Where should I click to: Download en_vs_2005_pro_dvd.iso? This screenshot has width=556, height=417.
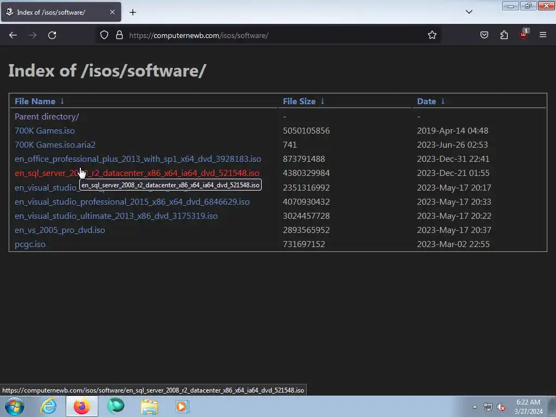coord(60,230)
